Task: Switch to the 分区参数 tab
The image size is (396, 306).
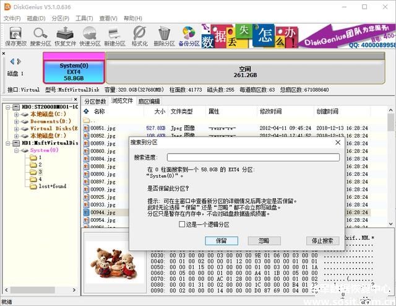Action: [x=96, y=101]
